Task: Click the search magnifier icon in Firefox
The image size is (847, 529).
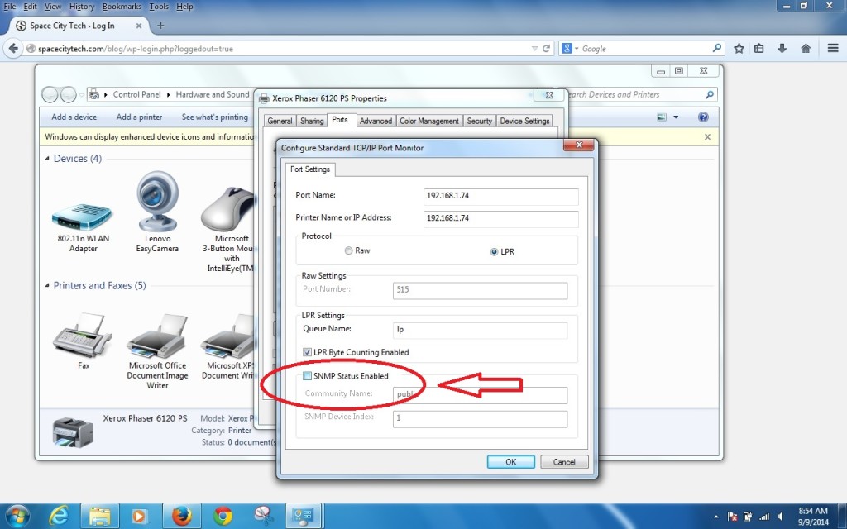Action: pyautogui.click(x=717, y=48)
